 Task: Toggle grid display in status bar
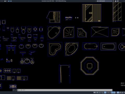click(97, 93)
